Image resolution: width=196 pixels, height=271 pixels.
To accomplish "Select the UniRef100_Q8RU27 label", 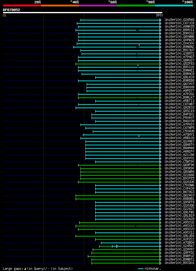I will [179, 60].
